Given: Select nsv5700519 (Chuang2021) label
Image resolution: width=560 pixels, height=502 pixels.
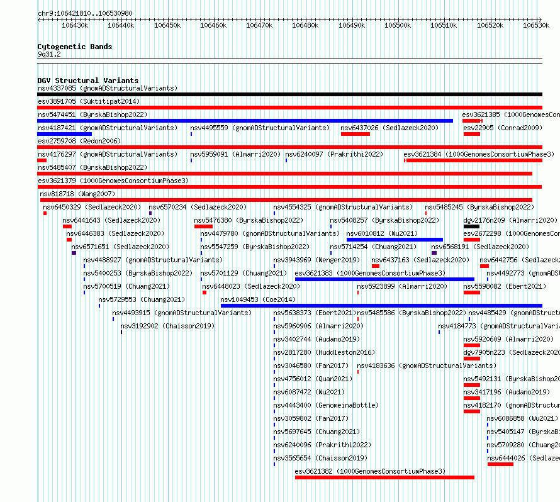Looking at the screenshot, I should point(126,286).
